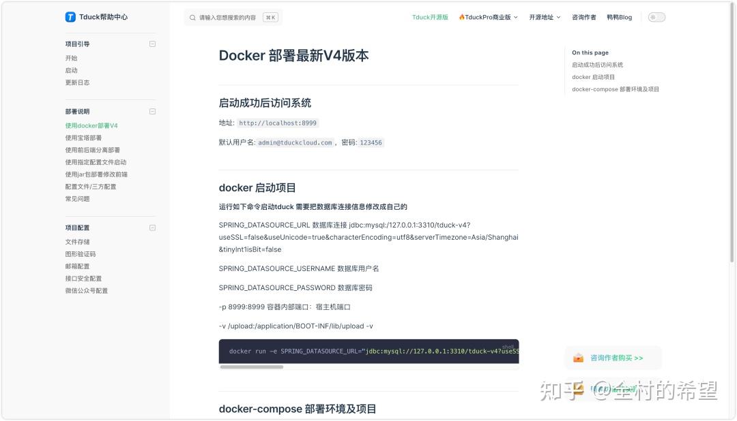Click the 启动成功后访问系统 section heading
The image size is (737, 421).
click(265, 103)
